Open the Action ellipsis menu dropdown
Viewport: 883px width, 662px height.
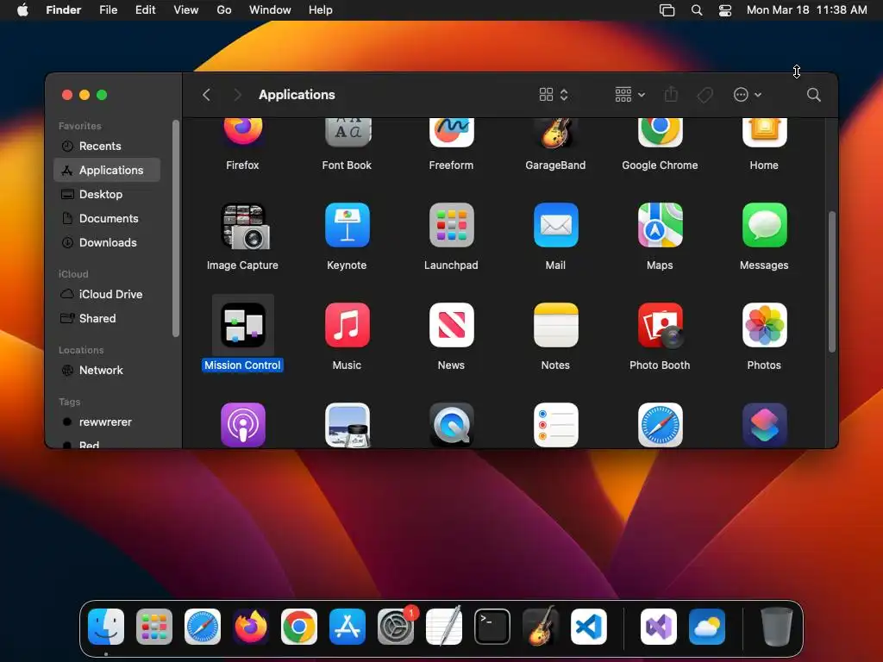tap(748, 95)
